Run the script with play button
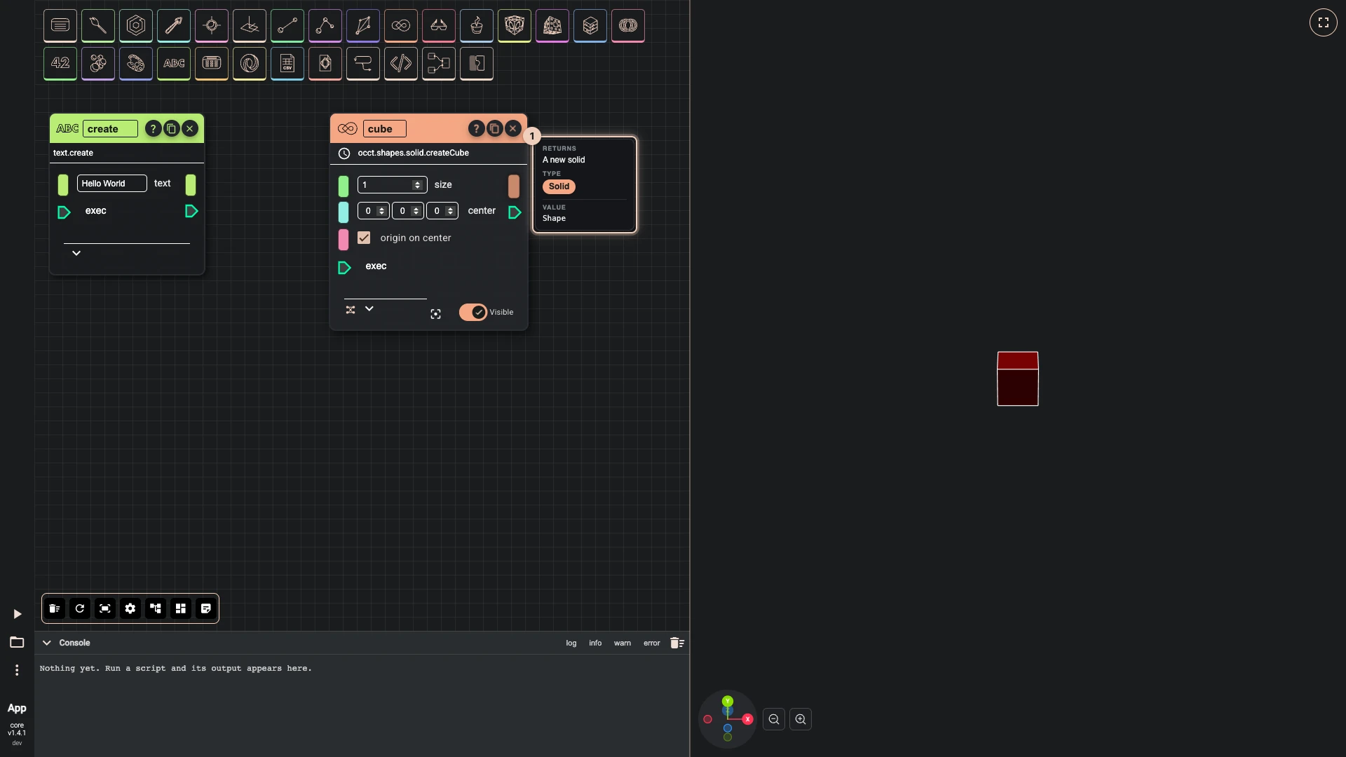 18,614
